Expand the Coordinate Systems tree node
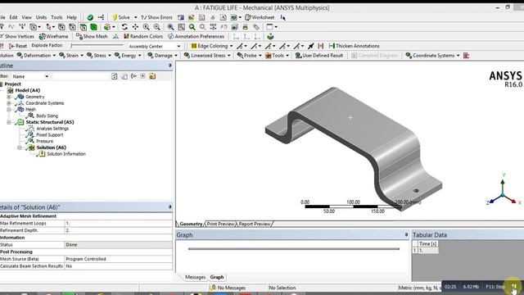Viewport: 524px width, 295px height. 9,103
